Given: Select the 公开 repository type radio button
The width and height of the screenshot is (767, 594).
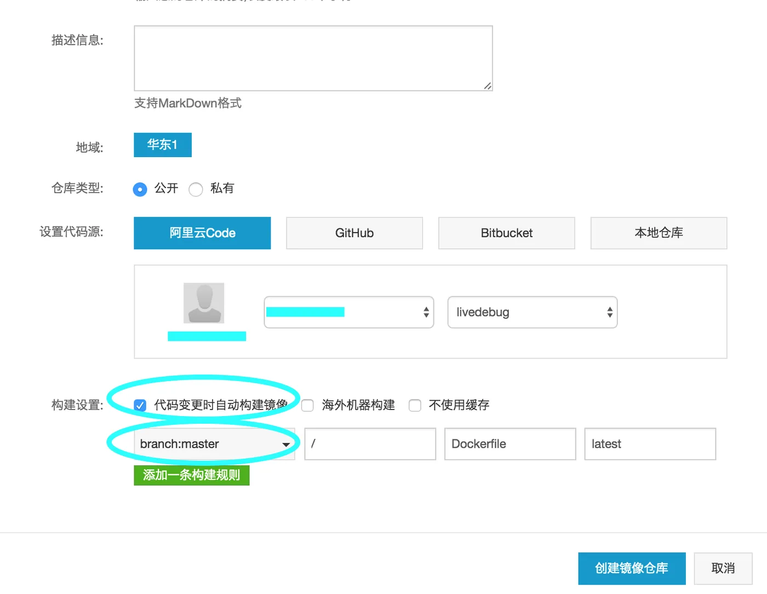Looking at the screenshot, I should [x=140, y=189].
